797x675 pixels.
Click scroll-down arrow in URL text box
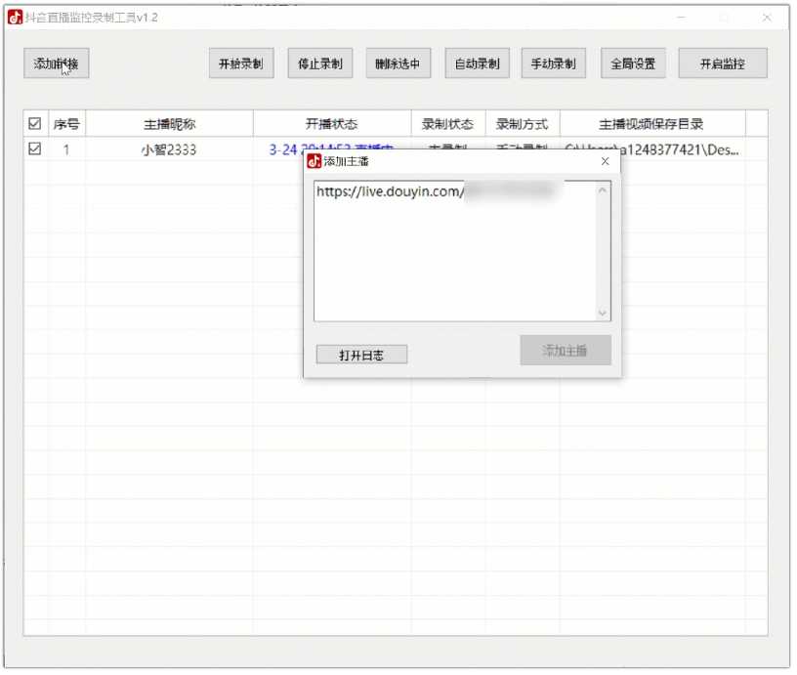603,313
